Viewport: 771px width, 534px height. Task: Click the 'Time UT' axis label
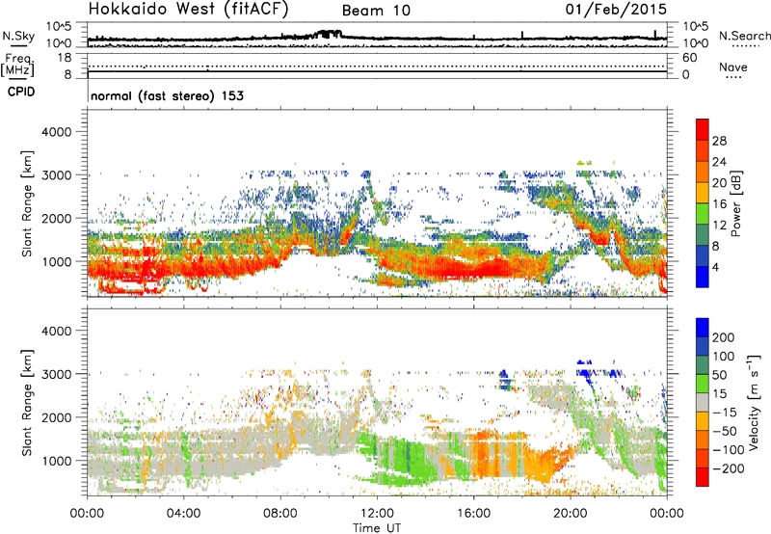coord(377,528)
